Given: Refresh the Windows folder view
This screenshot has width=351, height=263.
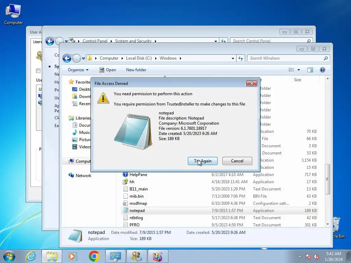Looking at the screenshot, I should tap(241, 58).
